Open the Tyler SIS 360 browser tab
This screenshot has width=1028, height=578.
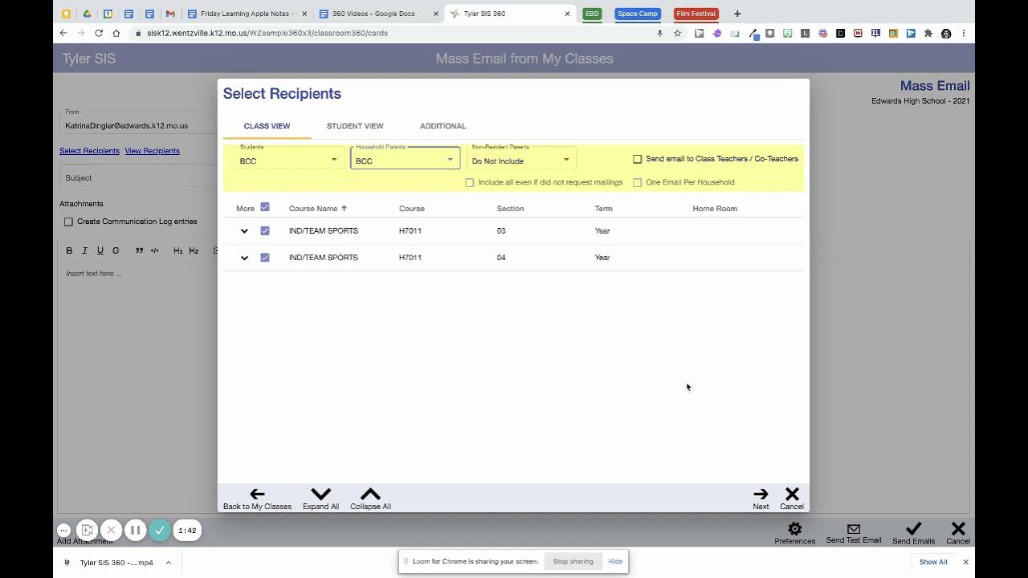510,14
